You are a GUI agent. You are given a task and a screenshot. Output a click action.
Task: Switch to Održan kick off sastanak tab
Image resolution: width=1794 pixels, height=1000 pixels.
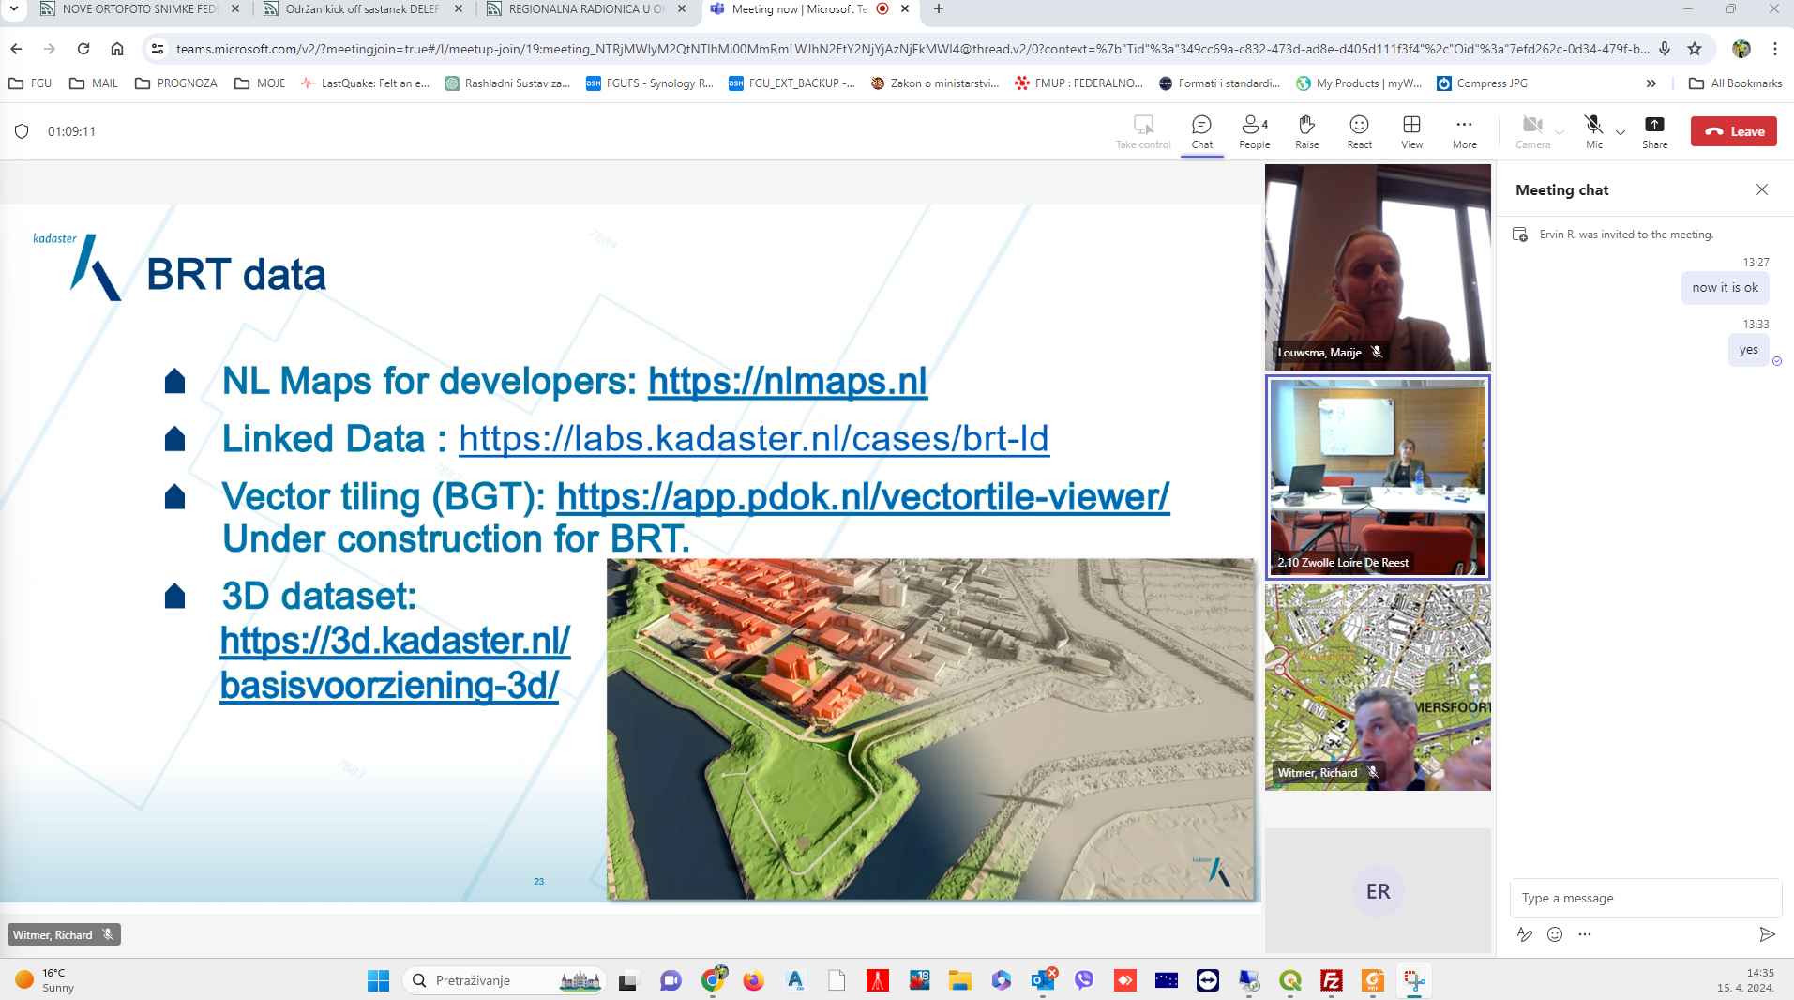tap(362, 9)
